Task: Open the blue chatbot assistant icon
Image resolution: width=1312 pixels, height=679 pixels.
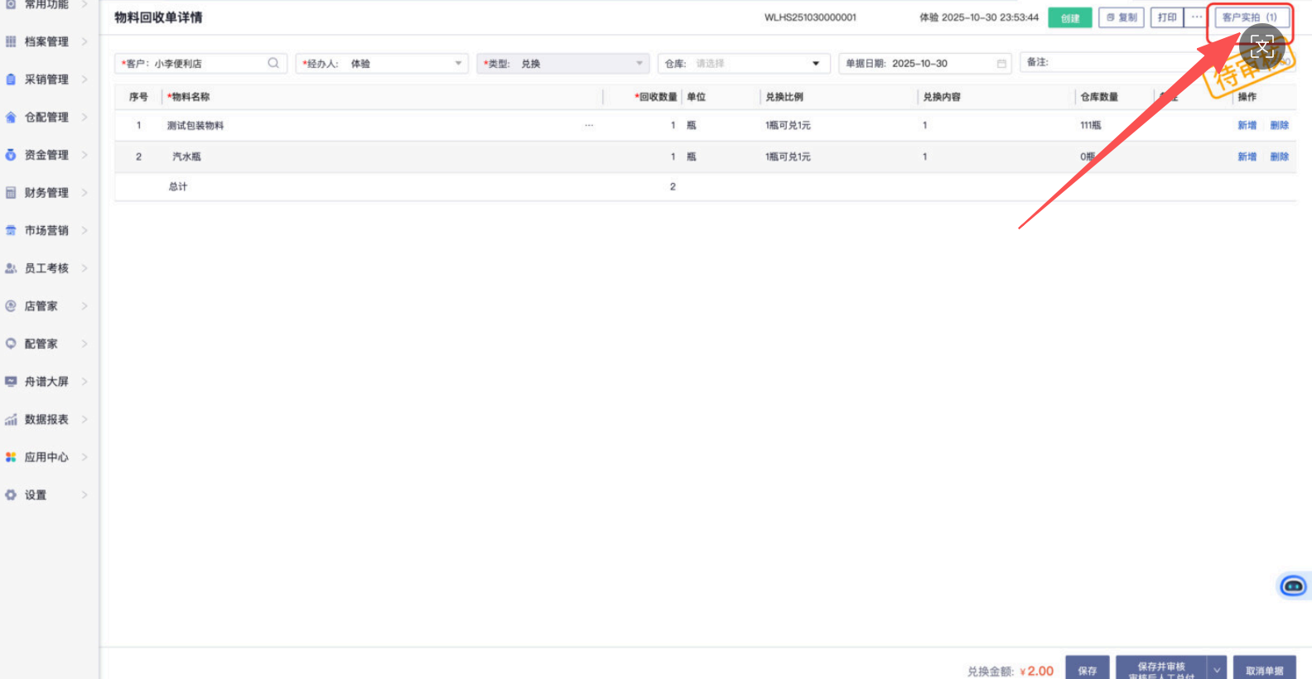Action: click(x=1292, y=586)
